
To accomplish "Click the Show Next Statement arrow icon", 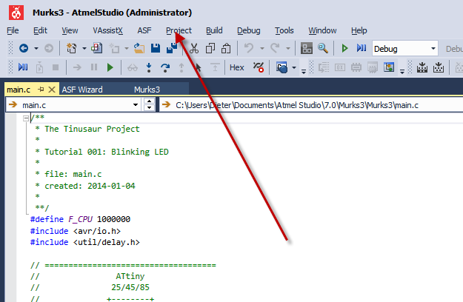I will click(77, 67).
